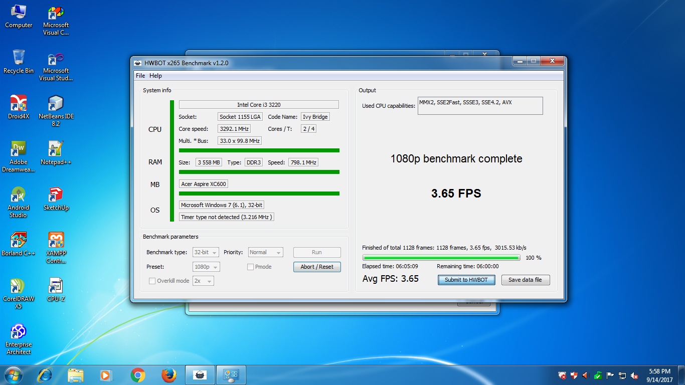This screenshot has height=385, width=685.
Task: Open the red-white shield tray icon
Action: click(x=574, y=375)
